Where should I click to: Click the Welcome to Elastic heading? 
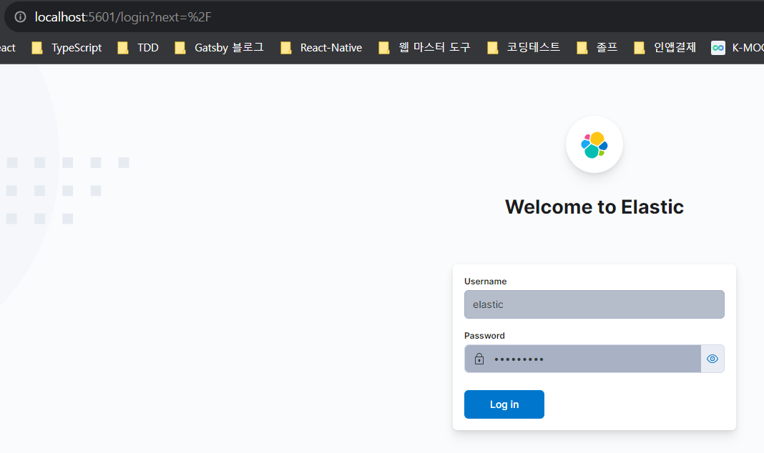[594, 207]
